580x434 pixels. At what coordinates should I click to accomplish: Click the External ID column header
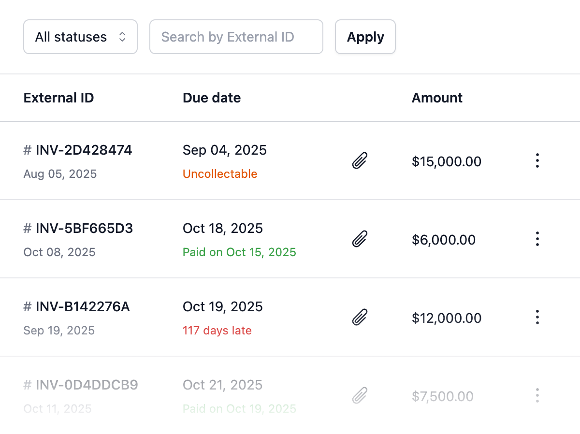point(58,98)
